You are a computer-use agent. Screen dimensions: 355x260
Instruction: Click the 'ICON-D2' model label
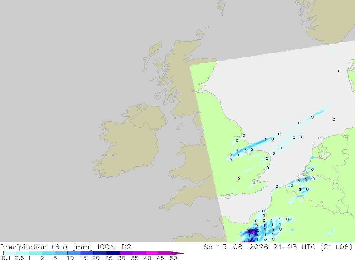pos(115,247)
